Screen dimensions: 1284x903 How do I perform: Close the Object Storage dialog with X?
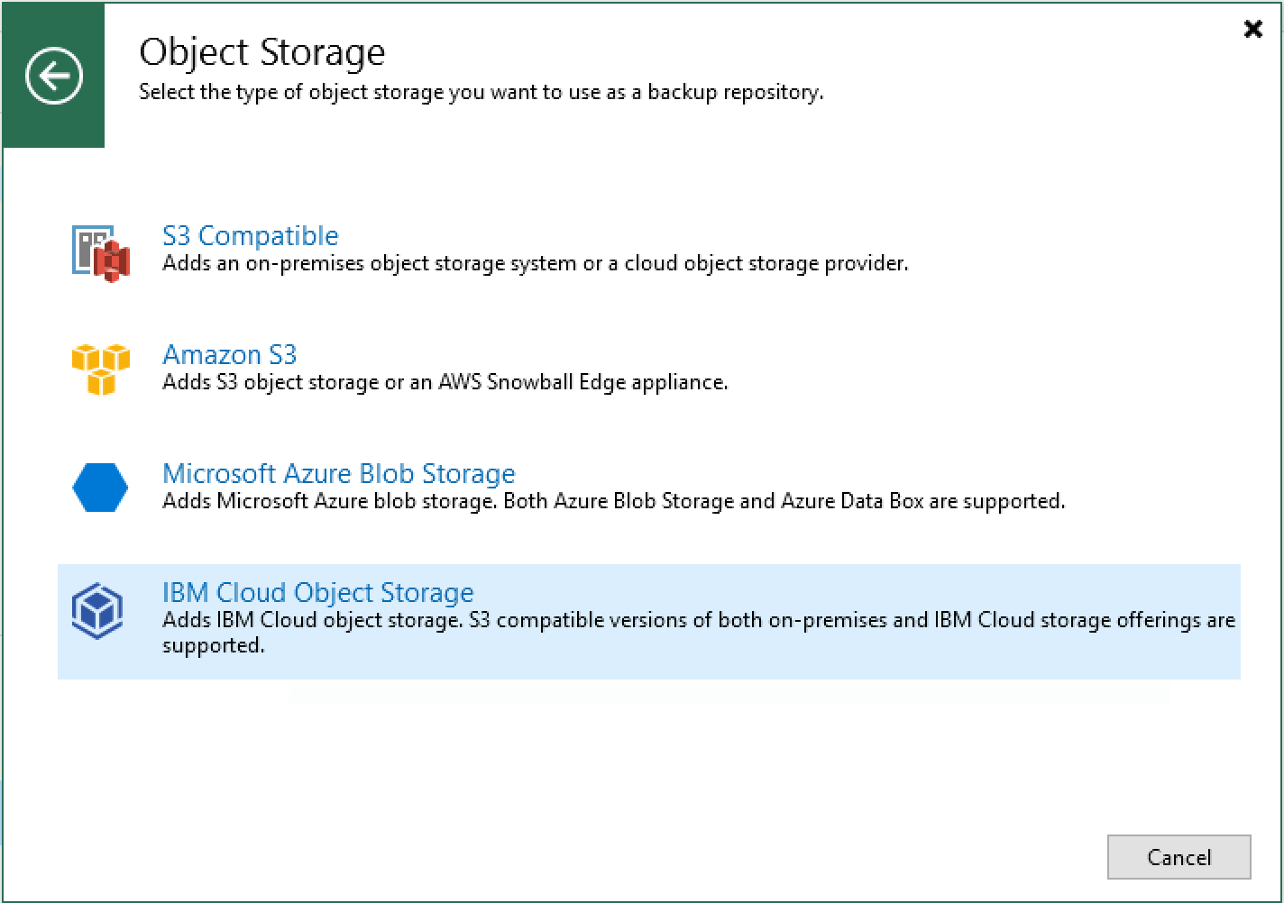pyautogui.click(x=1252, y=30)
